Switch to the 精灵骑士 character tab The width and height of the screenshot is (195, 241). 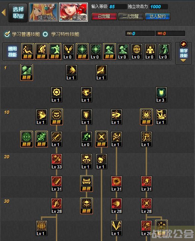(x=44, y=12)
